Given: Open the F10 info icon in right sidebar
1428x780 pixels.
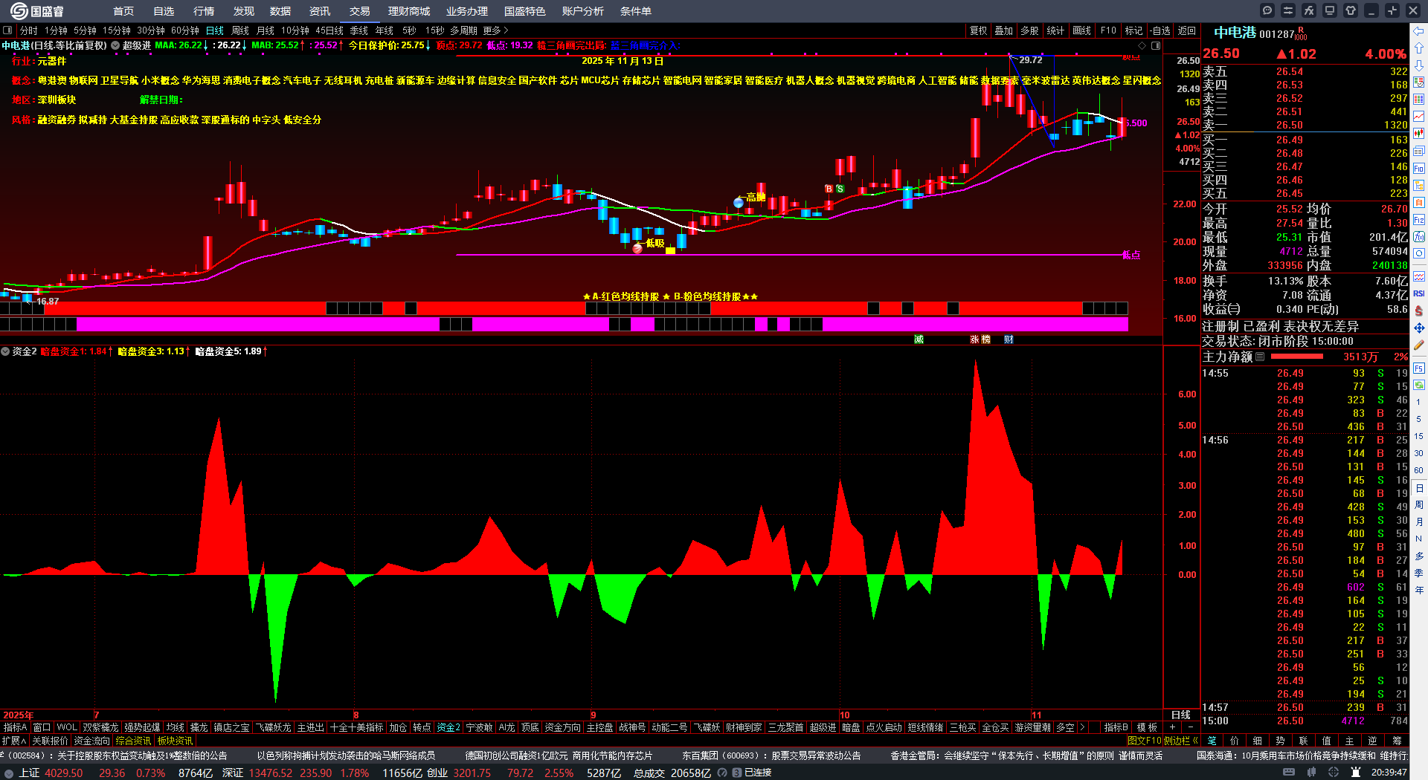Looking at the screenshot, I should [1419, 169].
